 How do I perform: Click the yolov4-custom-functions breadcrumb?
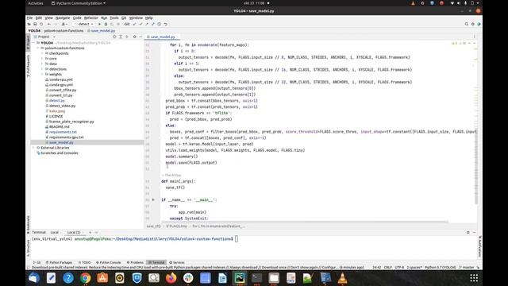(x=63, y=30)
